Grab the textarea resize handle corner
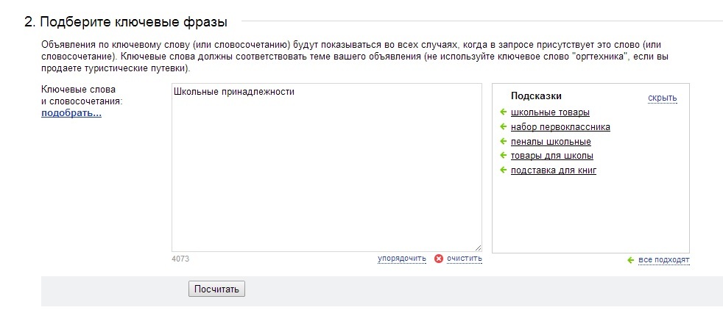Viewport: 723px width, 324px height. 478,248
